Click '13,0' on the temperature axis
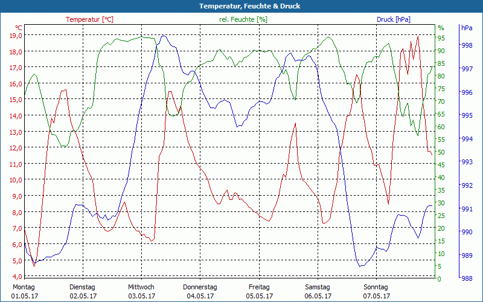This screenshot has width=483, height=302. pyautogui.click(x=16, y=132)
